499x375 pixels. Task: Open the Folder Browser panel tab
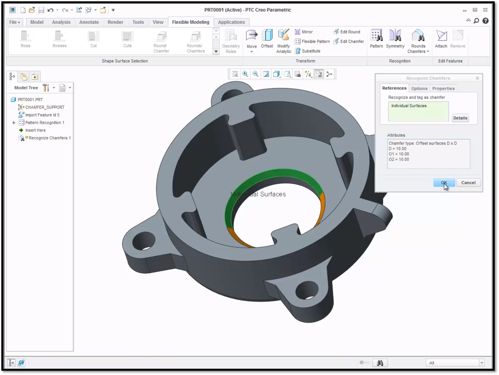coord(23,76)
